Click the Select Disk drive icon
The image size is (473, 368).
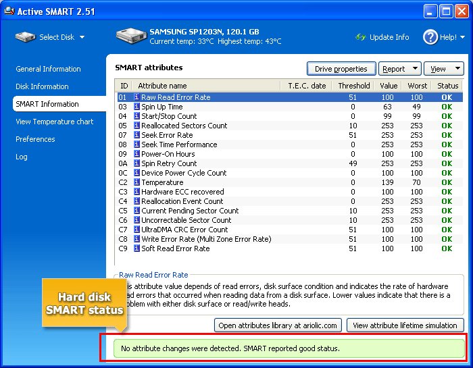tap(25, 37)
